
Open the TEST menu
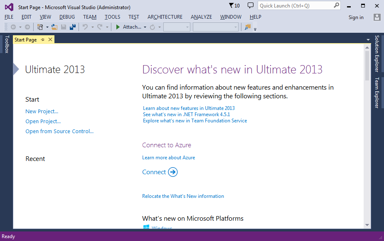[x=134, y=17]
